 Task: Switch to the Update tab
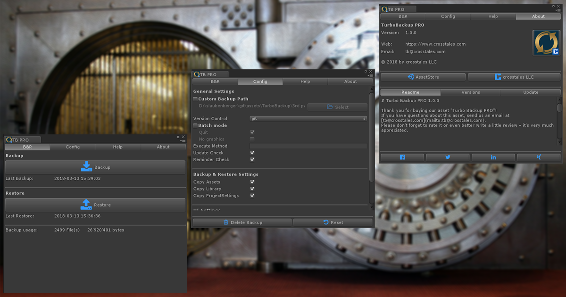[x=531, y=92]
